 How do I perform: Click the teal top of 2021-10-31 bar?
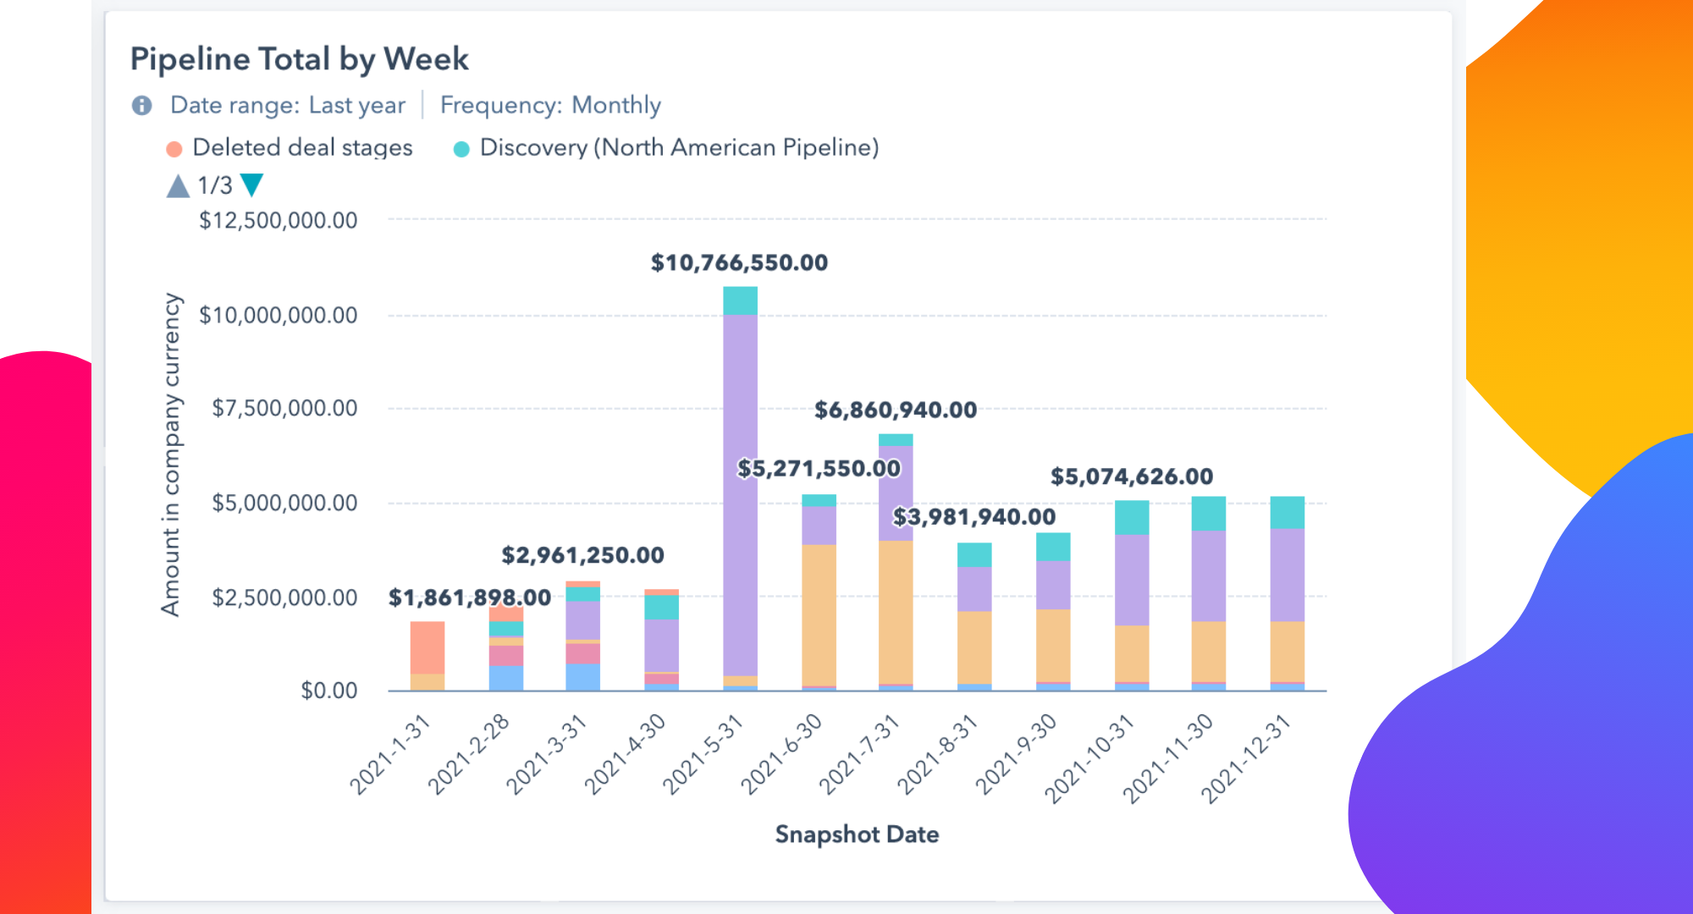(1132, 517)
